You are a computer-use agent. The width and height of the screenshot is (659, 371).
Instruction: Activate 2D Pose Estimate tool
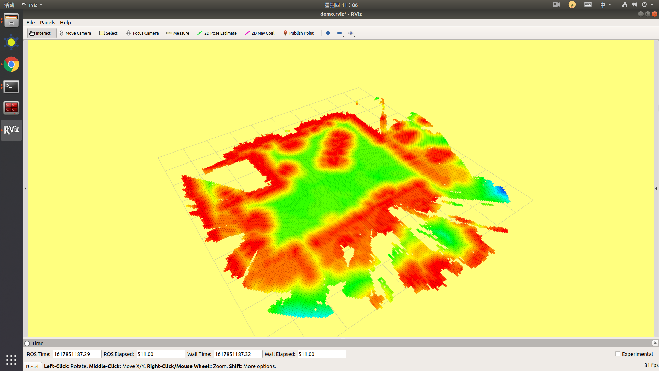tap(217, 33)
